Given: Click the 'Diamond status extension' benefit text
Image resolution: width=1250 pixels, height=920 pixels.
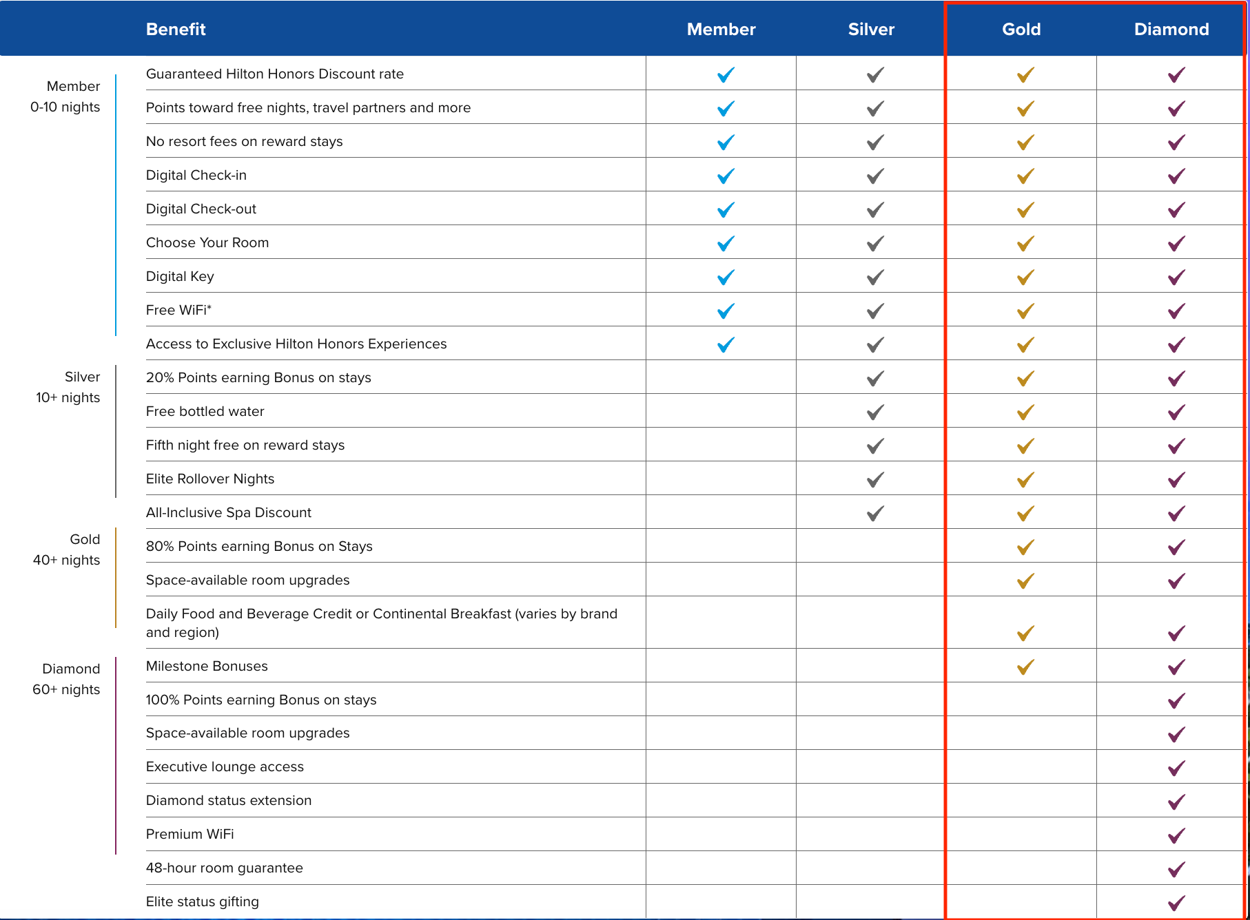Looking at the screenshot, I should [x=229, y=800].
